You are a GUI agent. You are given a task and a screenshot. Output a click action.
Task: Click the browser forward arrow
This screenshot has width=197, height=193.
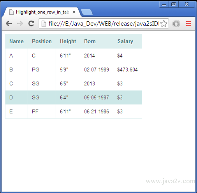coord(20,24)
